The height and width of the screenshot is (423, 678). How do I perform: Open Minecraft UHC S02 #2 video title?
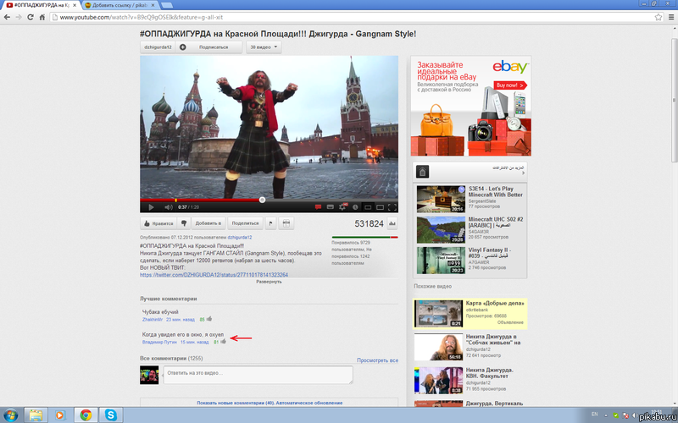[496, 222]
